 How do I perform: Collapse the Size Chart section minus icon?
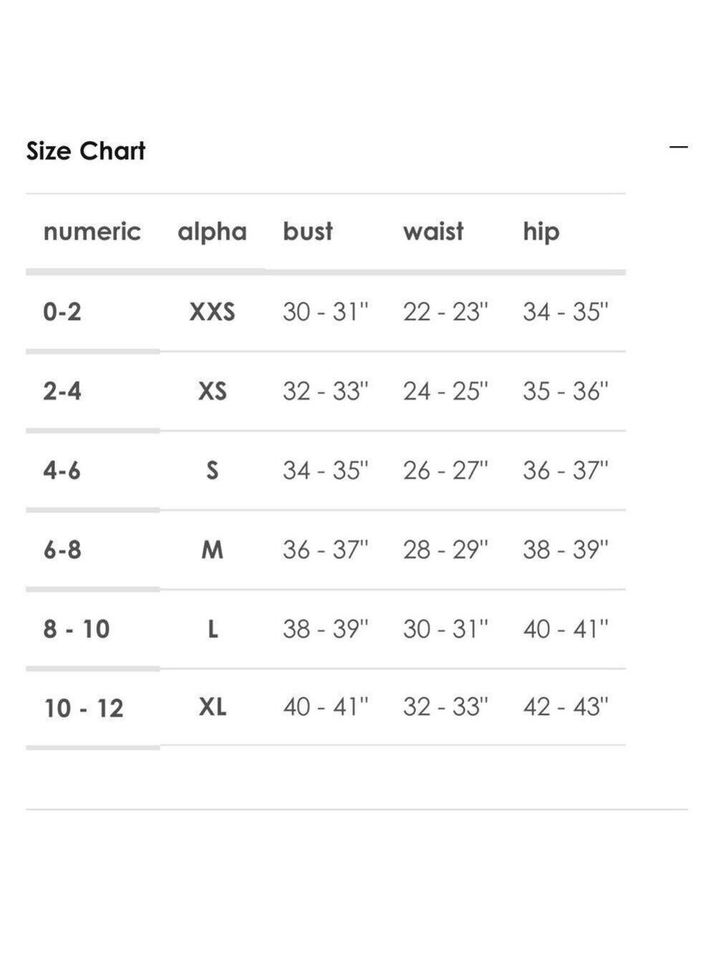(678, 148)
